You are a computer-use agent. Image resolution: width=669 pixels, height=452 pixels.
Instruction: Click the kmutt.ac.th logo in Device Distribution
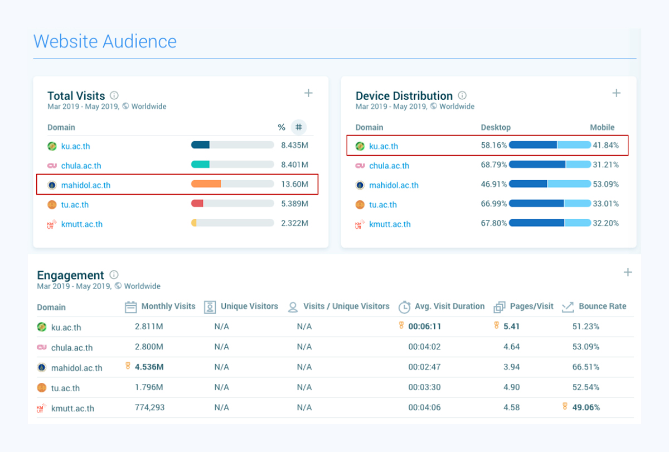tap(360, 224)
